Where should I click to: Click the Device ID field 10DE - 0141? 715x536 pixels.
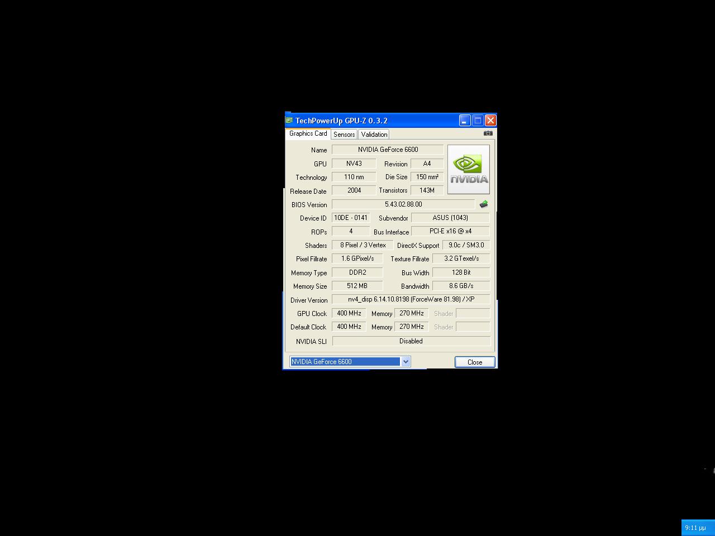tap(350, 218)
